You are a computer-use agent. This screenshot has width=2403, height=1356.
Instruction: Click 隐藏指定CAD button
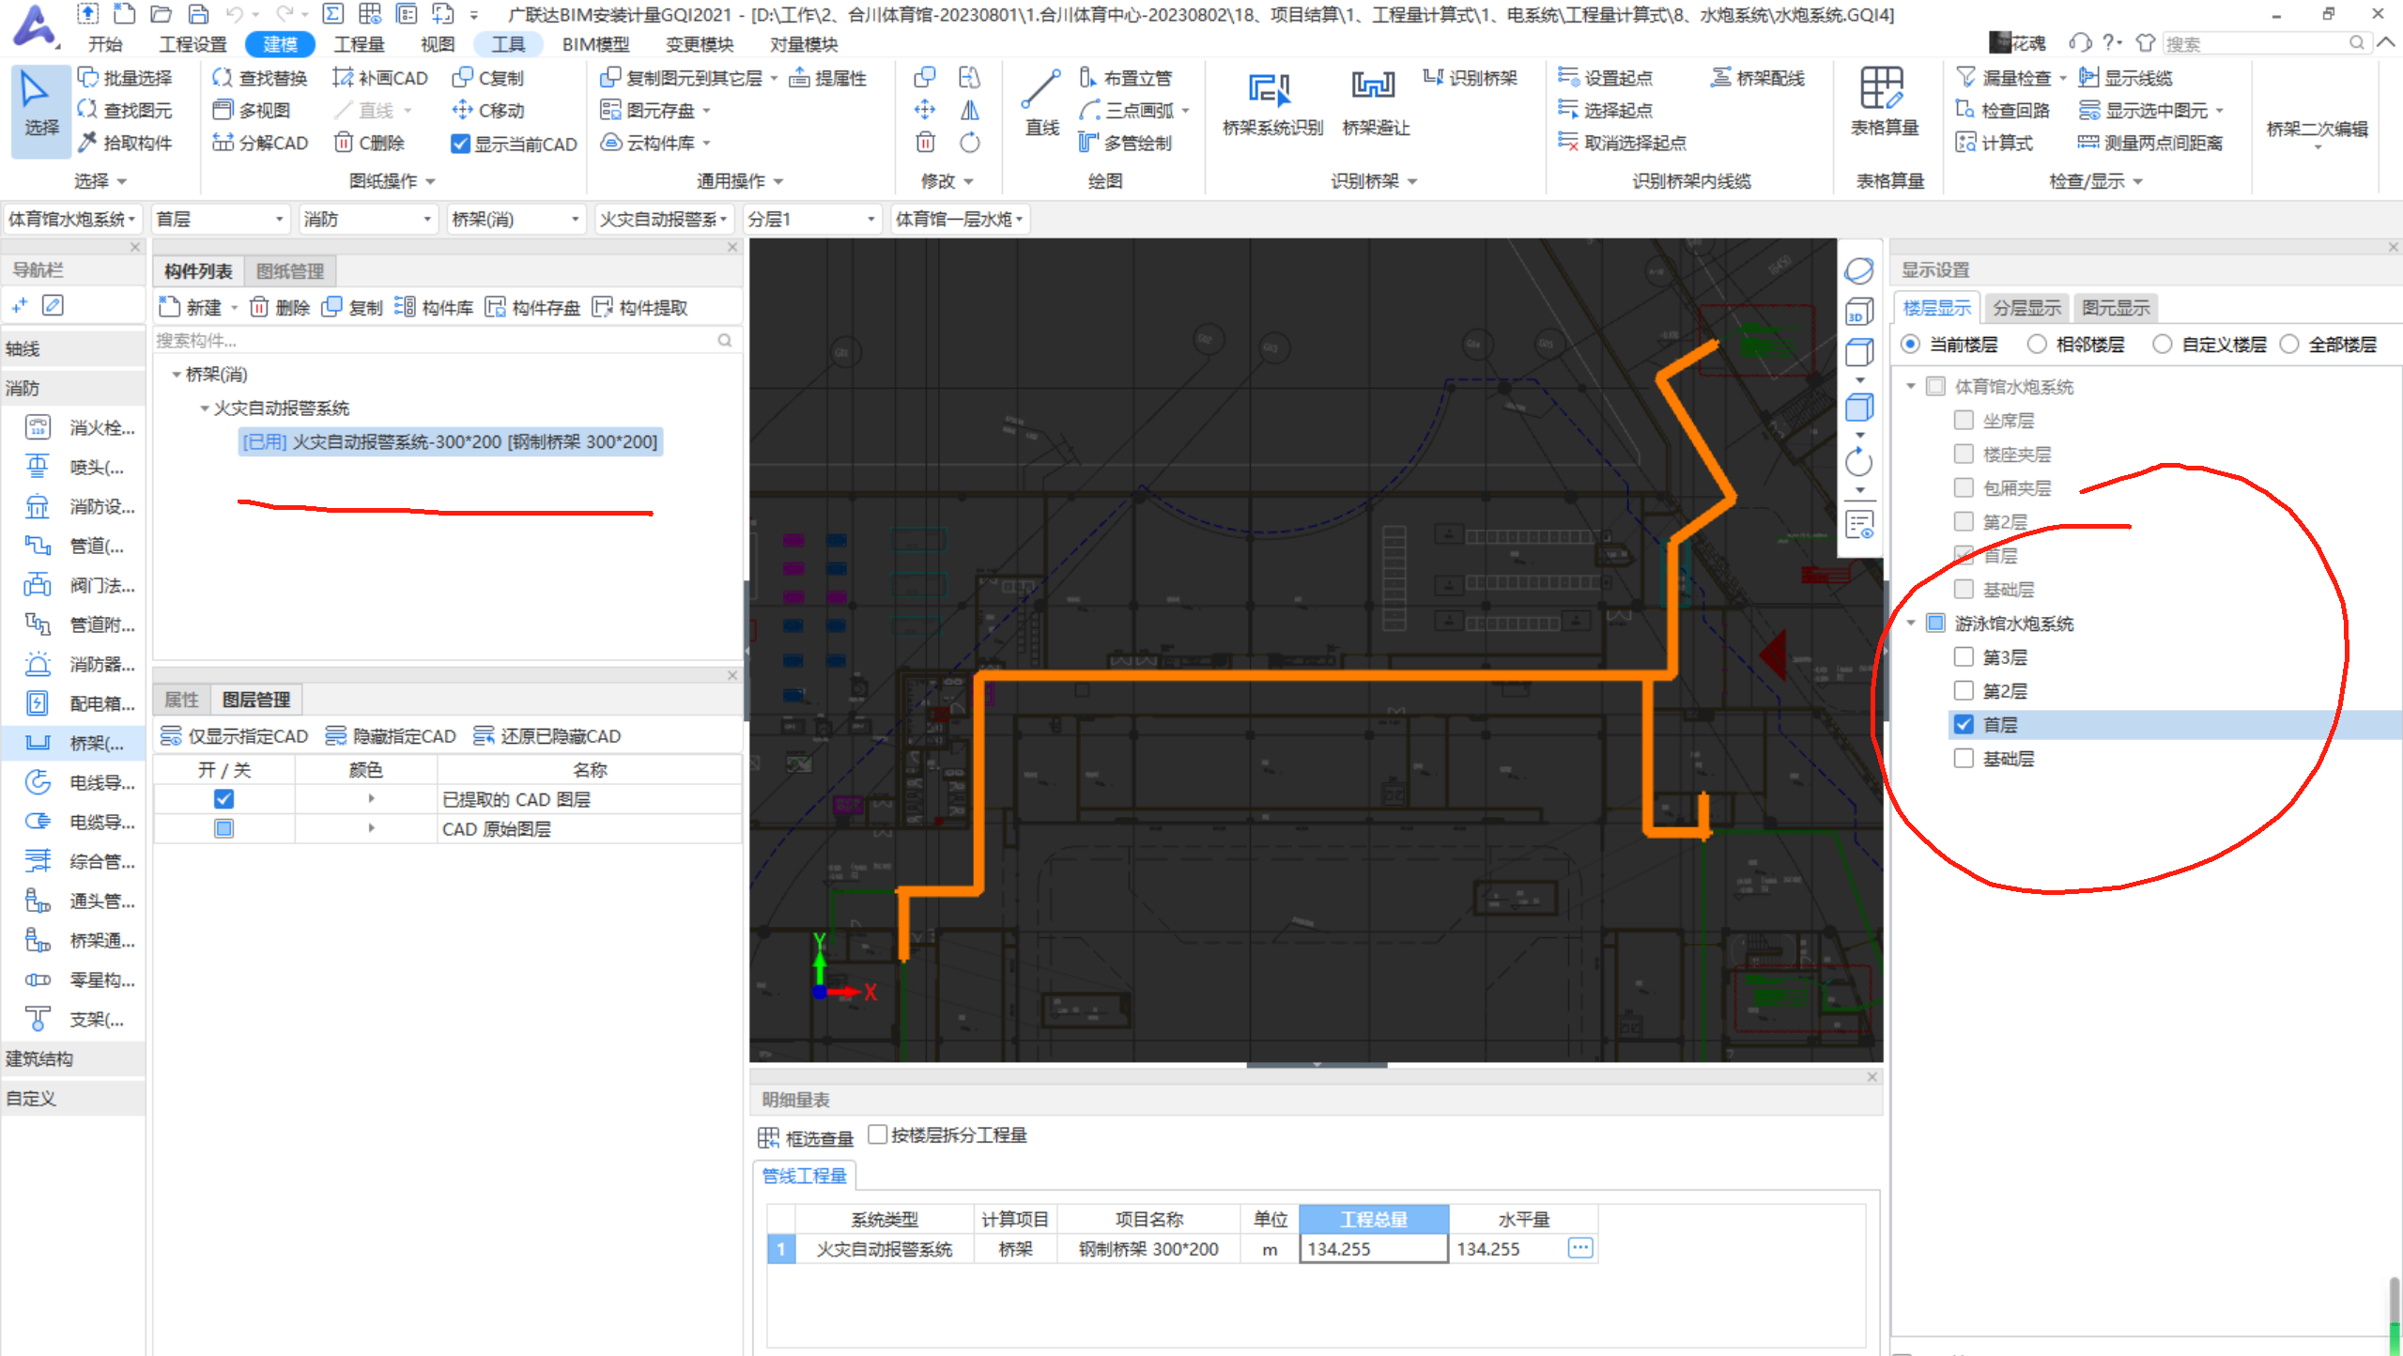coord(391,735)
